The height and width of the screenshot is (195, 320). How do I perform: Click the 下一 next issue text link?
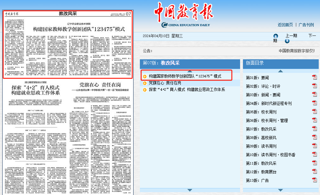coord(312,36)
